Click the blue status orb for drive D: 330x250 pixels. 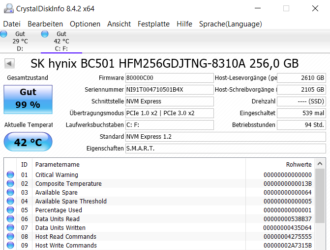[3, 34]
